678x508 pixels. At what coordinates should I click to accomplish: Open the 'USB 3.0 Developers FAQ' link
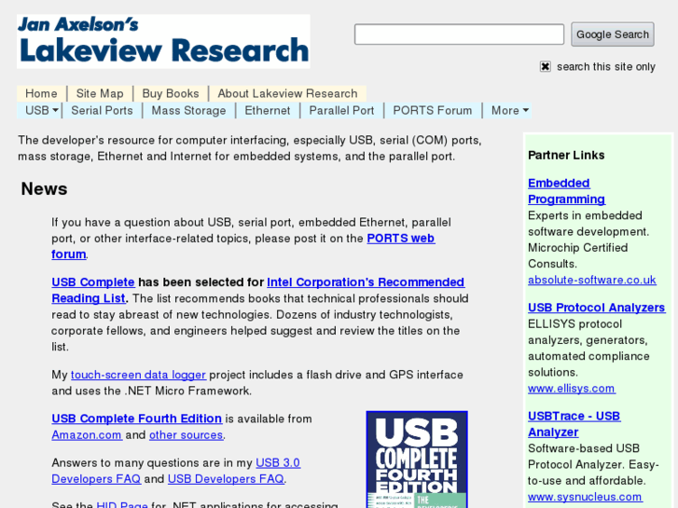click(278, 462)
